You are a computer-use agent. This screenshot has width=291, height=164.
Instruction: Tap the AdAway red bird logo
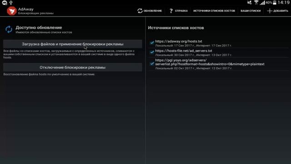tap(11, 11)
